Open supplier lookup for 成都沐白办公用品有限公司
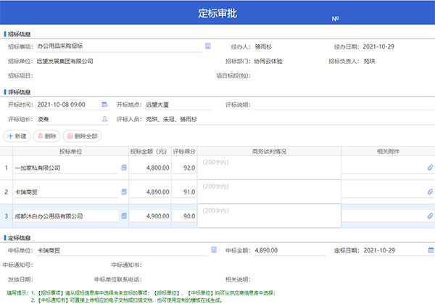The image size is (435, 304). 124,215
